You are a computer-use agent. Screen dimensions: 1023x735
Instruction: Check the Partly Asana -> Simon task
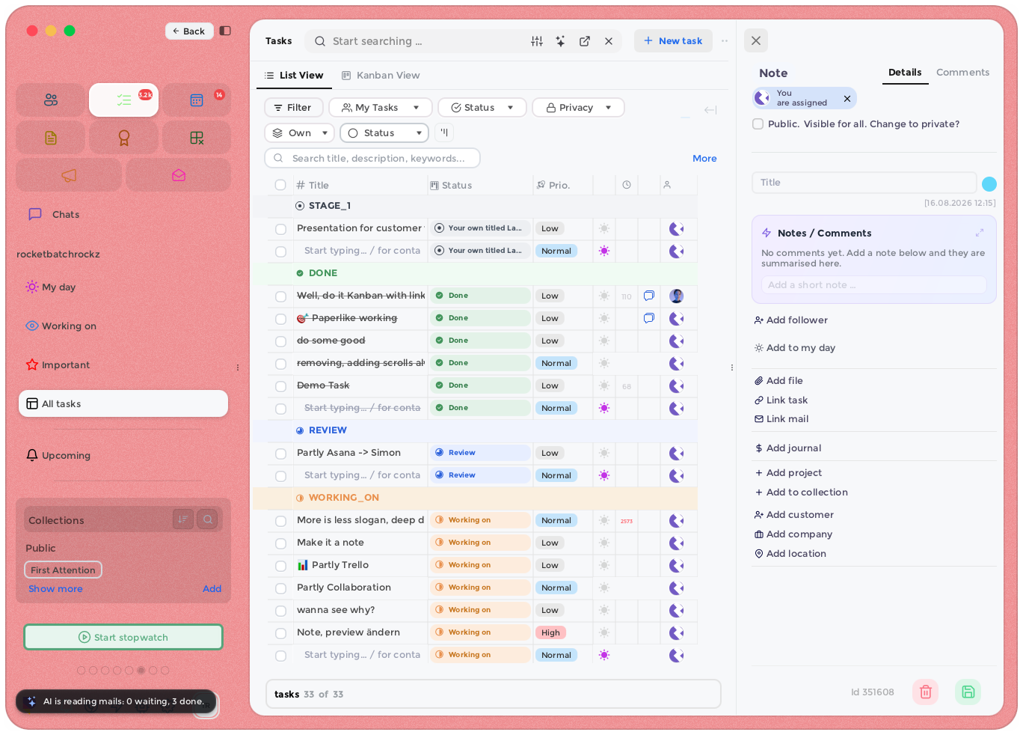click(280, 454)
